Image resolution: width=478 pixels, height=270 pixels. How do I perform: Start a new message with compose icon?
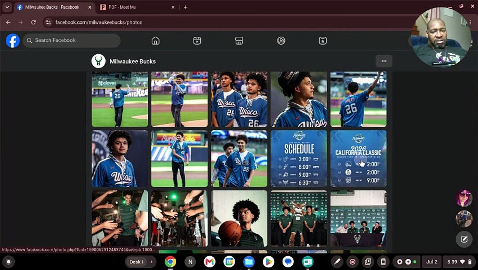[464, 239]
